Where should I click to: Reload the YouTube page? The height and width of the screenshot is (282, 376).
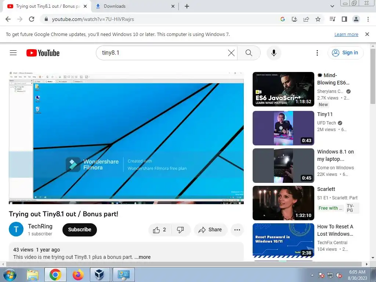point(32,19)
